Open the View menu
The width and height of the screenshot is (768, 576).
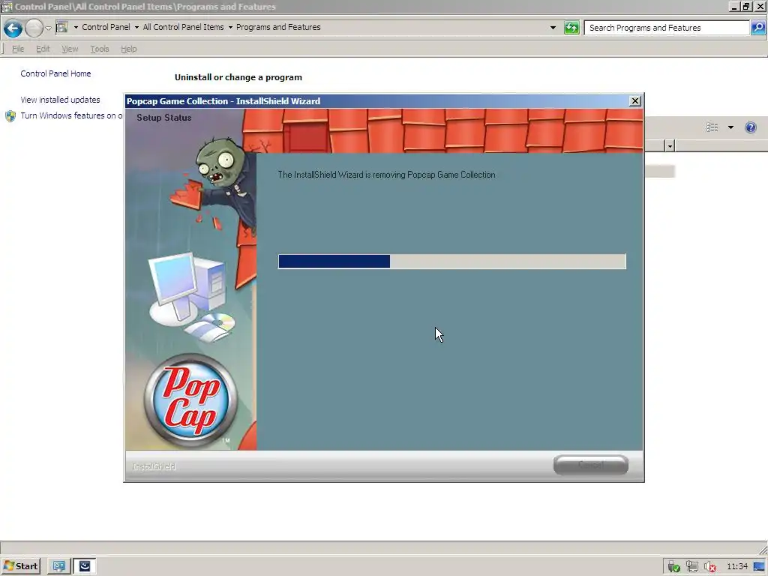point(70,49)
